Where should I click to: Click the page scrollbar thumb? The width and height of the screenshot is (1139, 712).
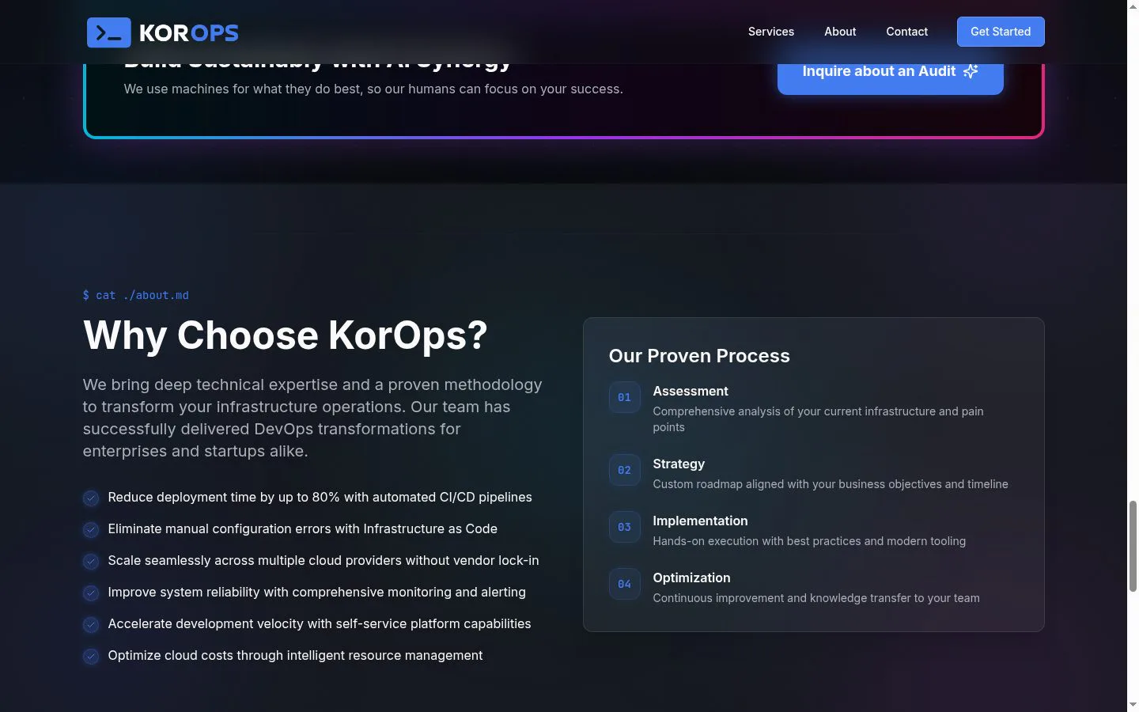[1133, 546]
